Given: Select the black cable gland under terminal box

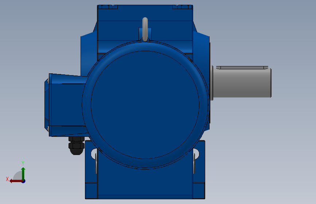Looking at the screenshot, I should point(77,146).
